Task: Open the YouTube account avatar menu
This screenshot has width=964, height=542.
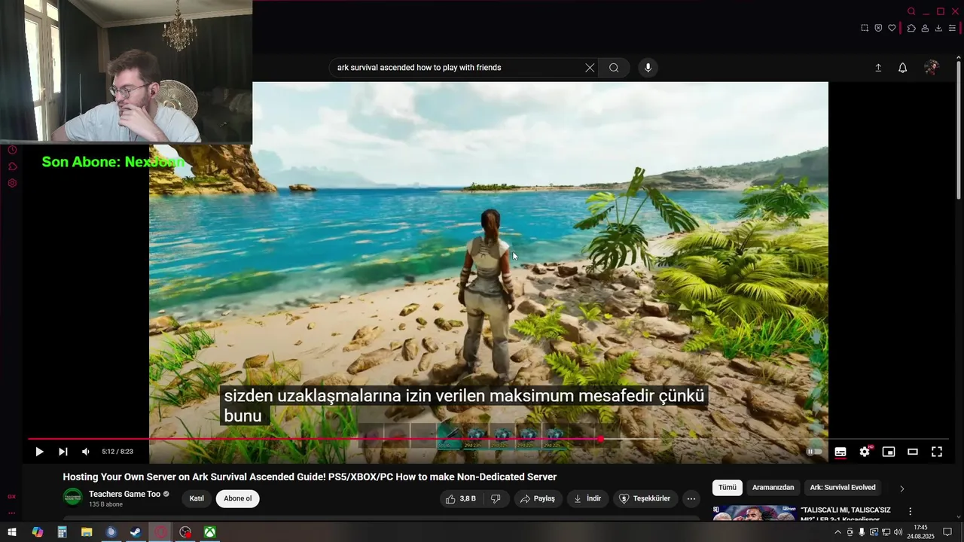Action: (x=932, y=68)
